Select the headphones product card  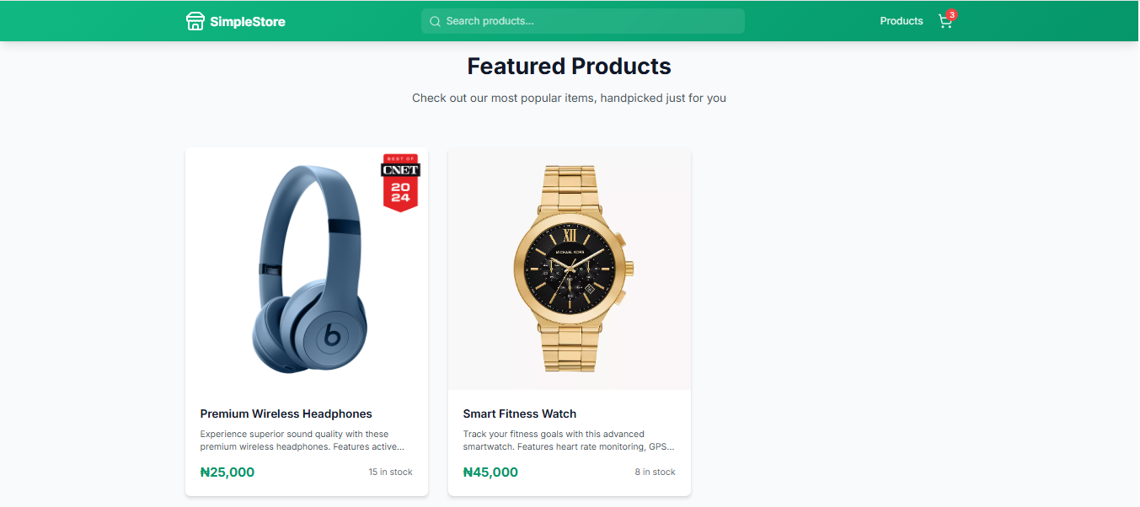point(306,320)
